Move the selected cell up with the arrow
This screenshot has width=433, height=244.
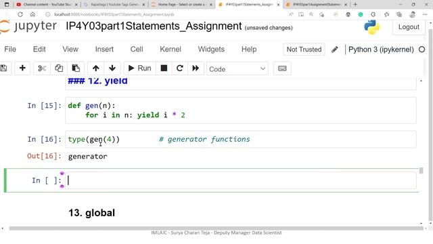tap(96, 68)
